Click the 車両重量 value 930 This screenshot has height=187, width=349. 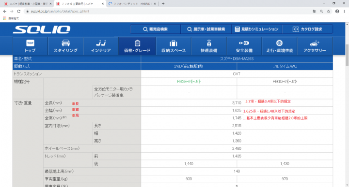point(189,179)
